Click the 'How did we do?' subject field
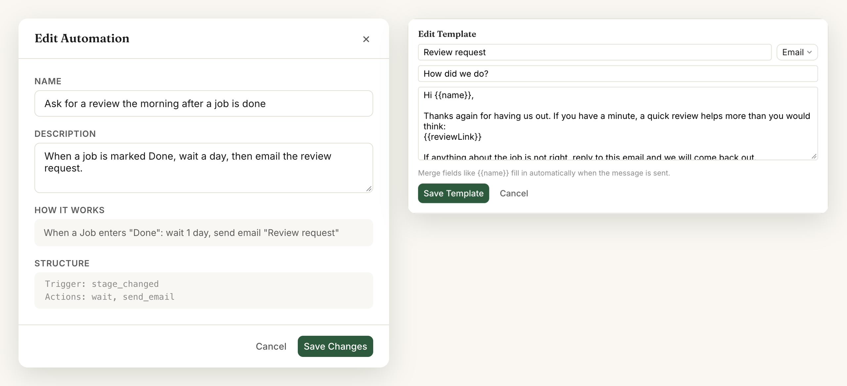Image resolution: width=847 pixels, height=386 pixels. tap(618, 74)
